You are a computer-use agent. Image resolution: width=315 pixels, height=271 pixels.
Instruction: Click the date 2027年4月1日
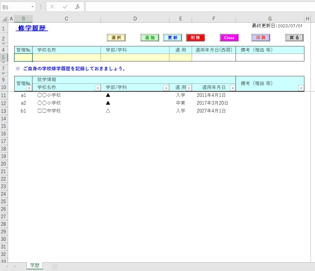[x=211, y=111]
